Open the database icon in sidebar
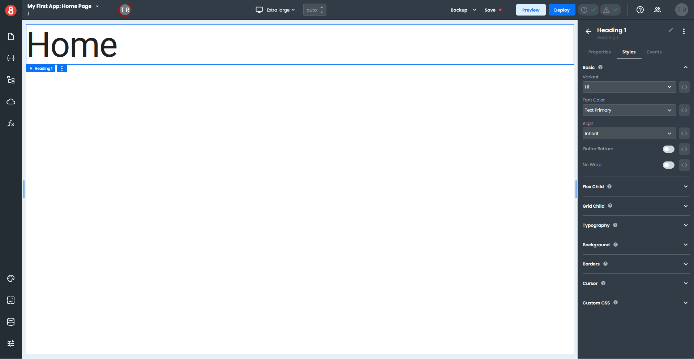694x359 pixels. (11, 322)
